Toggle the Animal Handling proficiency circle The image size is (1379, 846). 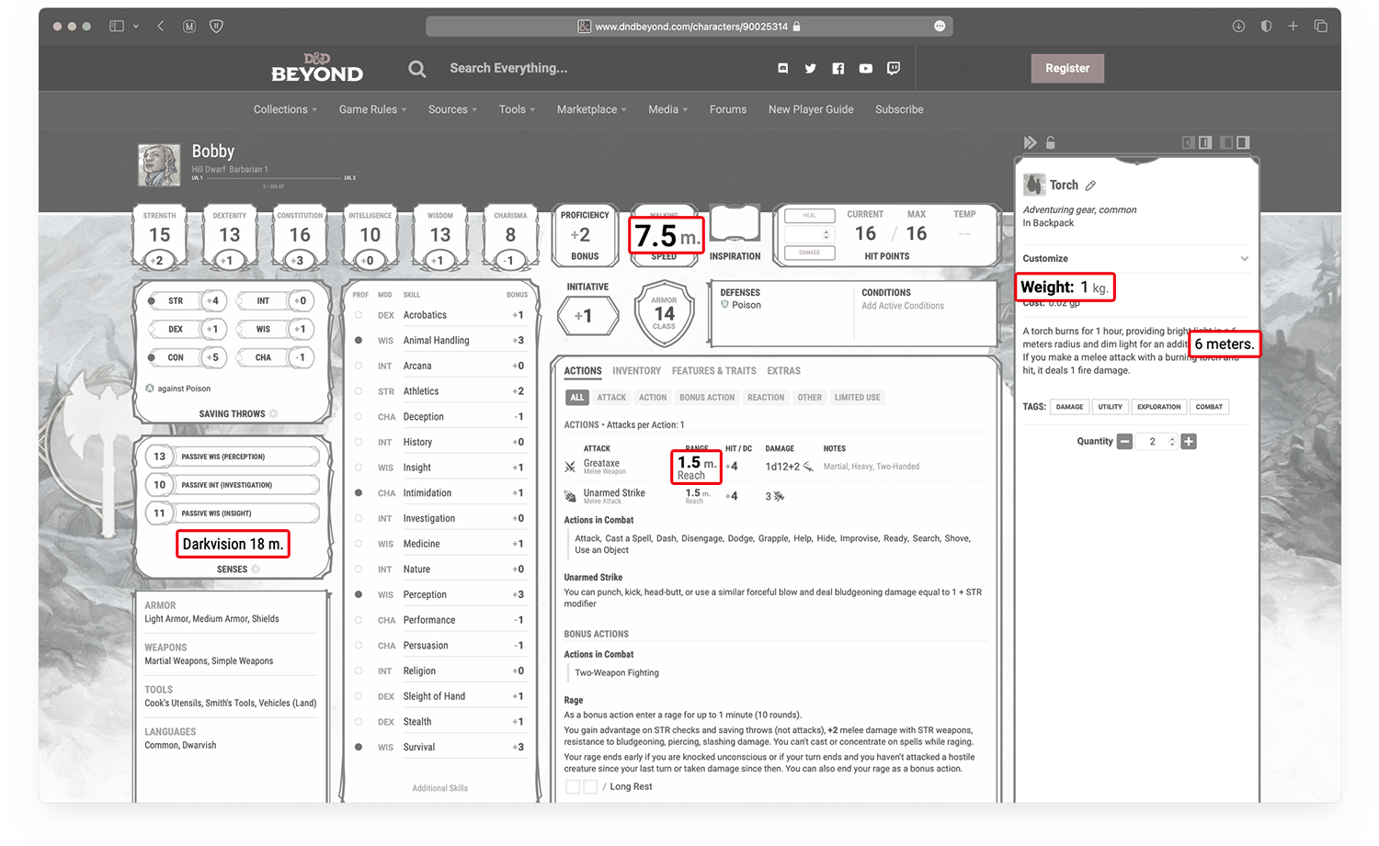[359, 341]
